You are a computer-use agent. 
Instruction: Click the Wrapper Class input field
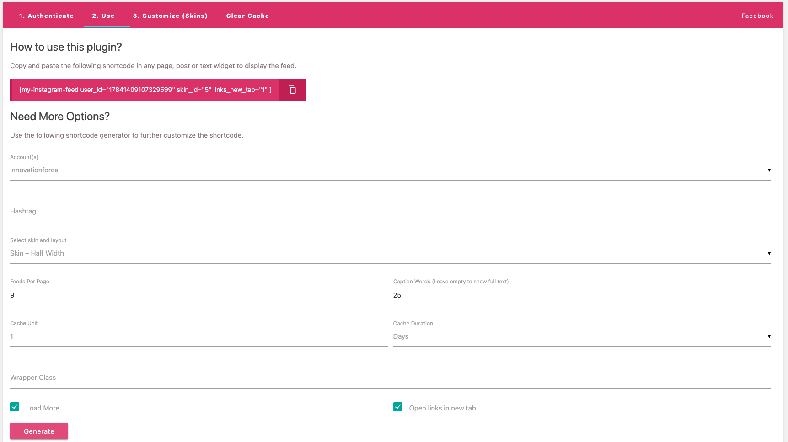pos(391,378)
